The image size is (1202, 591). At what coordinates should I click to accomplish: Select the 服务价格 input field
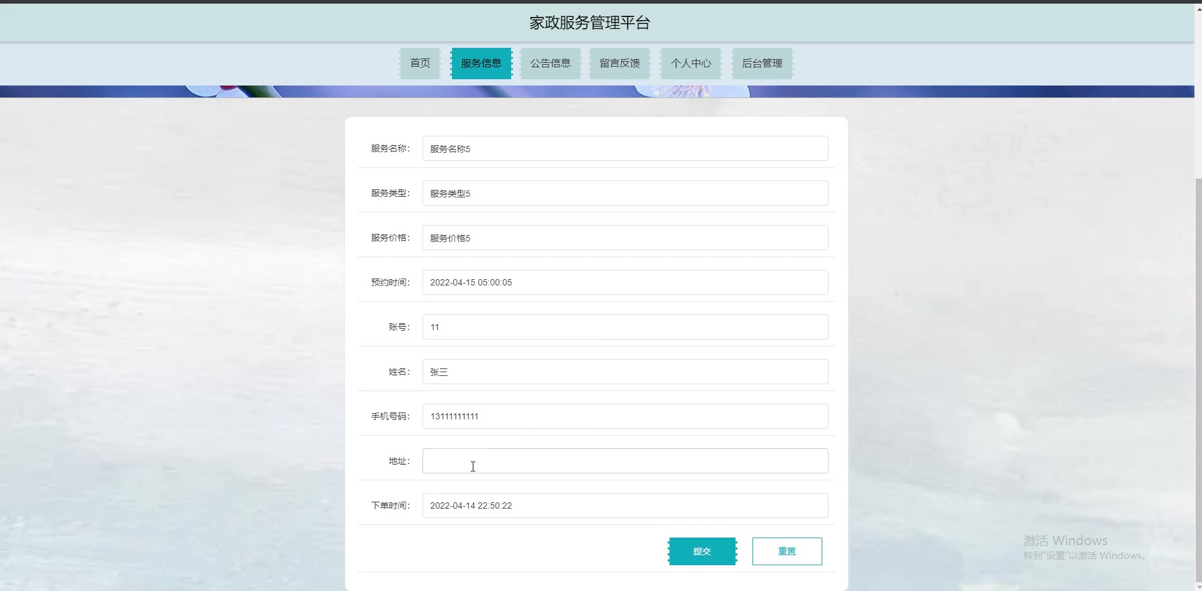tap(625, 238)
